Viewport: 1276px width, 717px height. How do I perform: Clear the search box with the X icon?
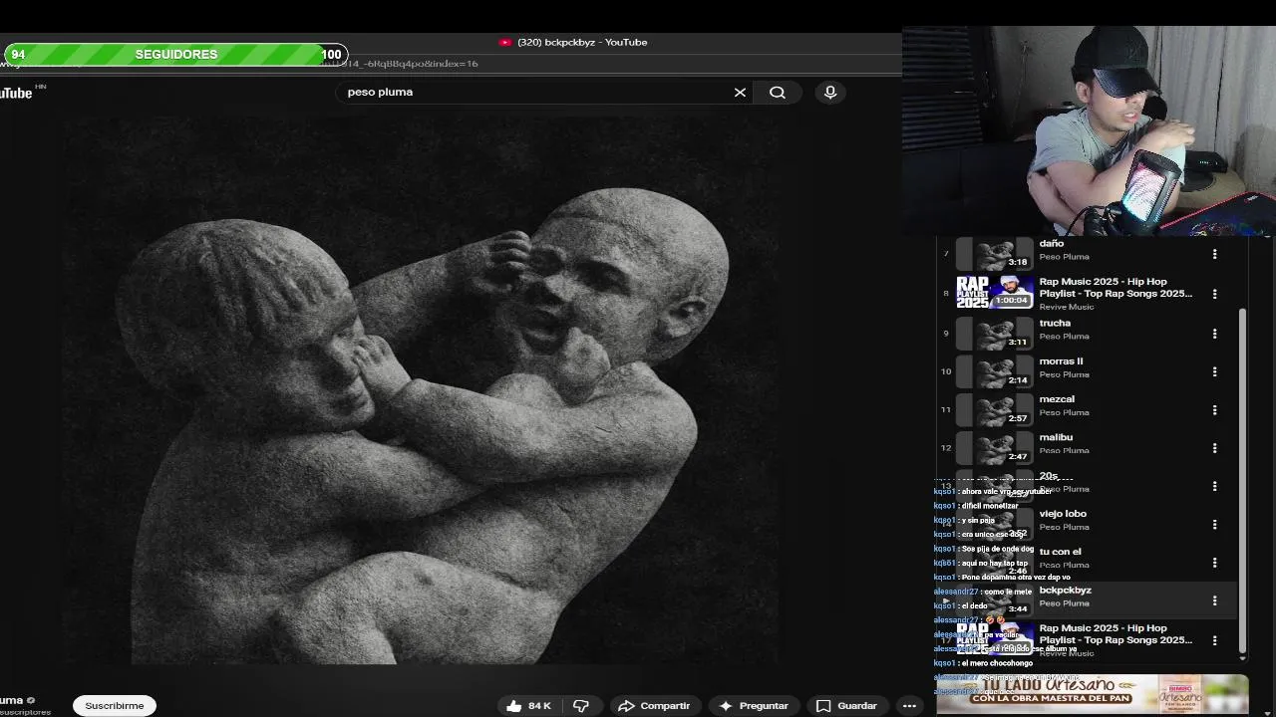740,93
